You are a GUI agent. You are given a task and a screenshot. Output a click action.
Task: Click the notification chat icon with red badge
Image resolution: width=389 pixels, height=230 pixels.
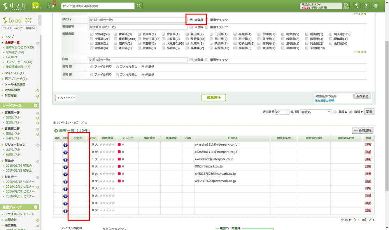tap(51, 5)
